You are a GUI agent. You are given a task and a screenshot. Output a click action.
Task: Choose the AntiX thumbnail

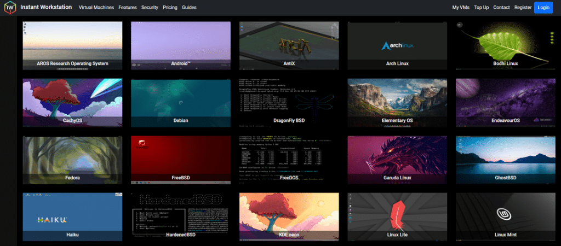(x=289, y=46)
